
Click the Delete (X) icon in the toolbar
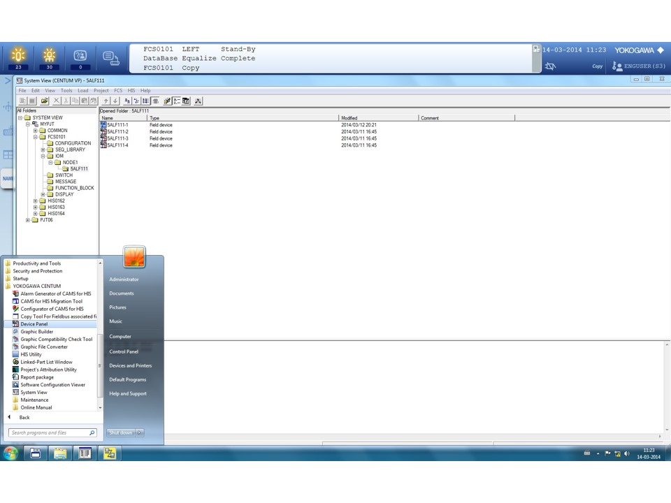[57, 101]
